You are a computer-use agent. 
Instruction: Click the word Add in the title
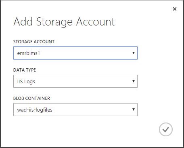23,21
